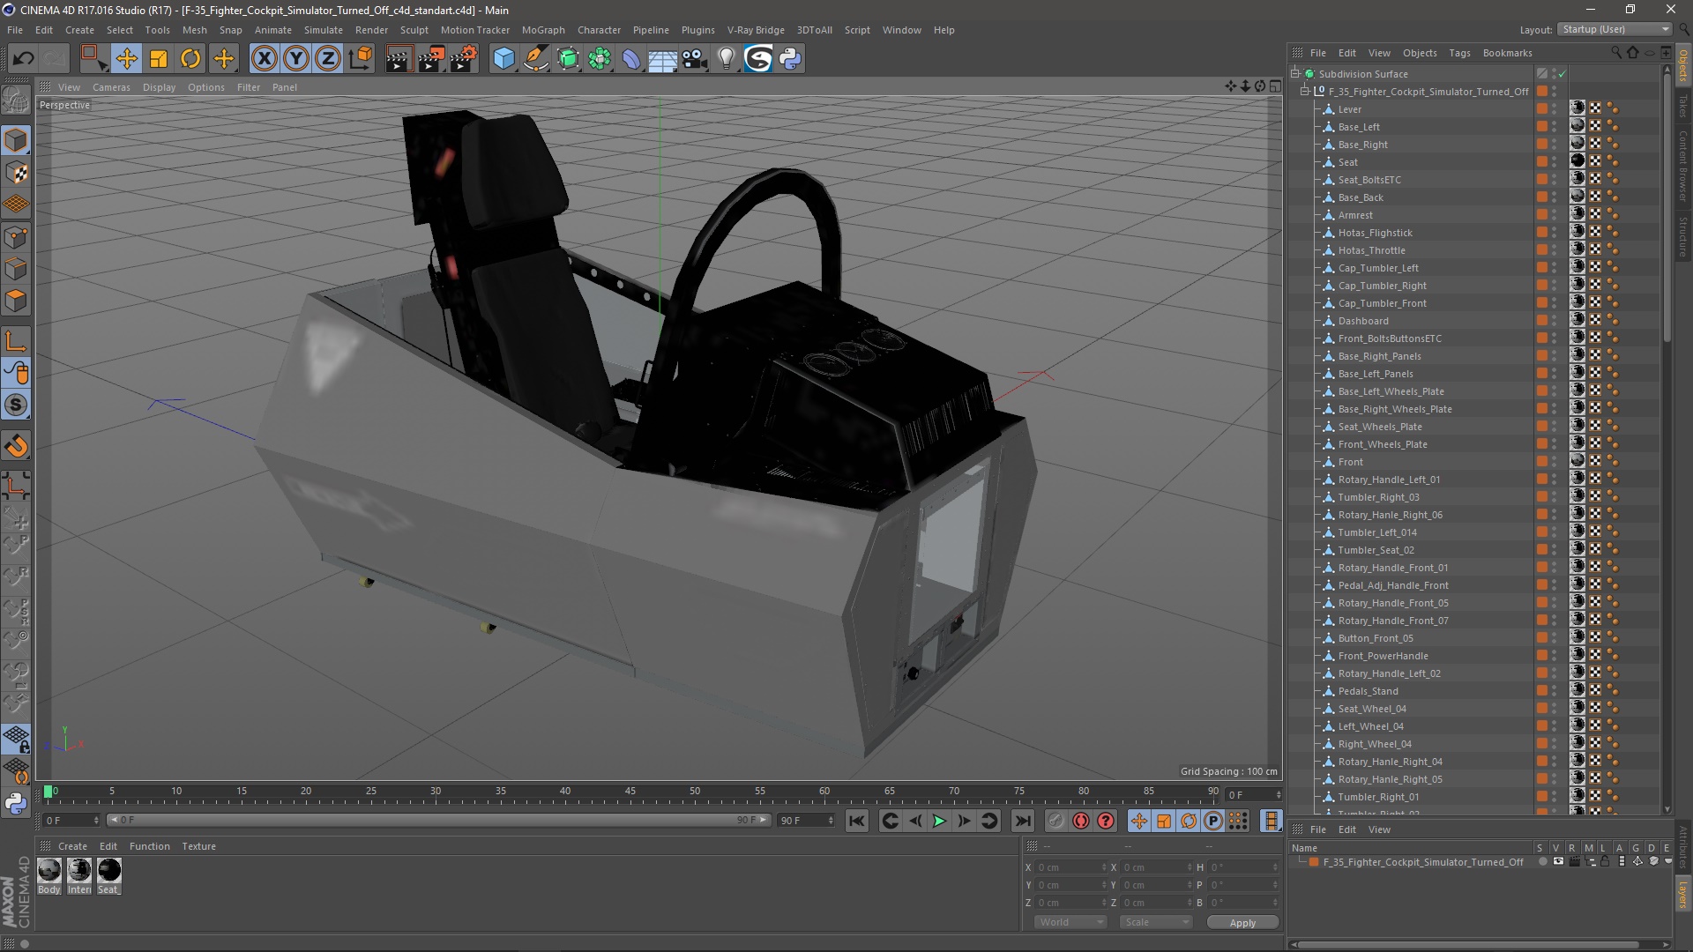
Task: Open the Spline Pen tool
Action: 535,59
